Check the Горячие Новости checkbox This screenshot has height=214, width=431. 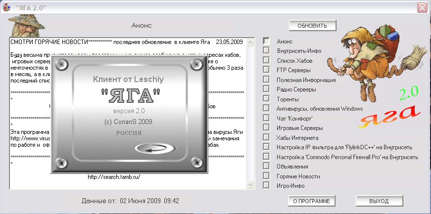(266, 175)
